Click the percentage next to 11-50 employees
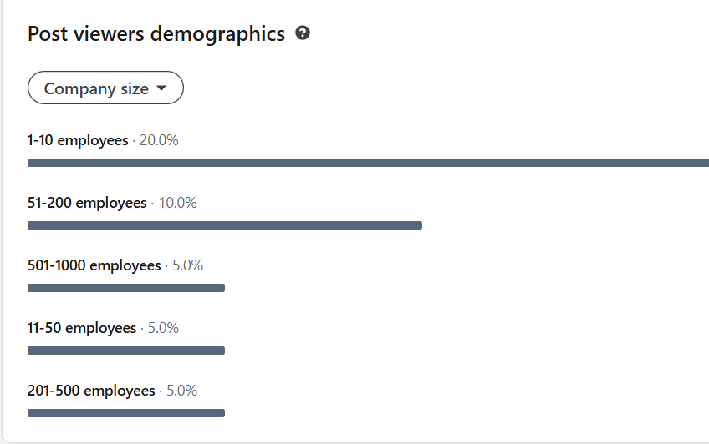 coord(163,328)
